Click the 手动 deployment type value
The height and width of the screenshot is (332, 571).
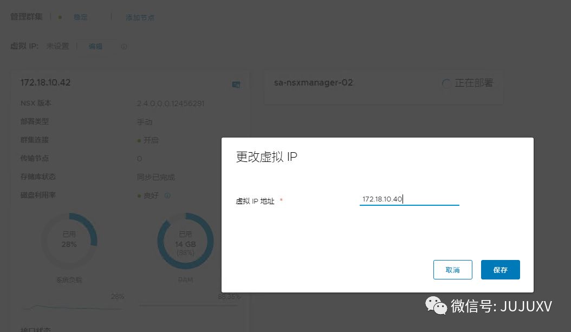tap(145, 122)
